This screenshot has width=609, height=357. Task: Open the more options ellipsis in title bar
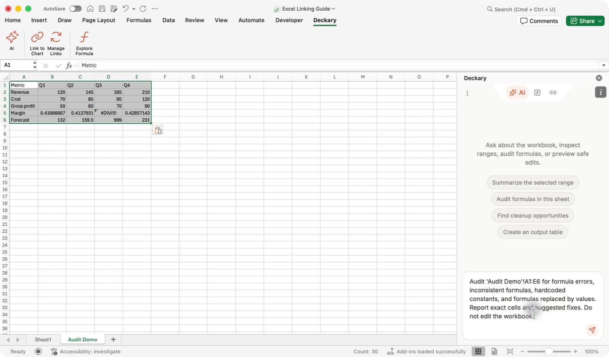[x=155, y=9]
